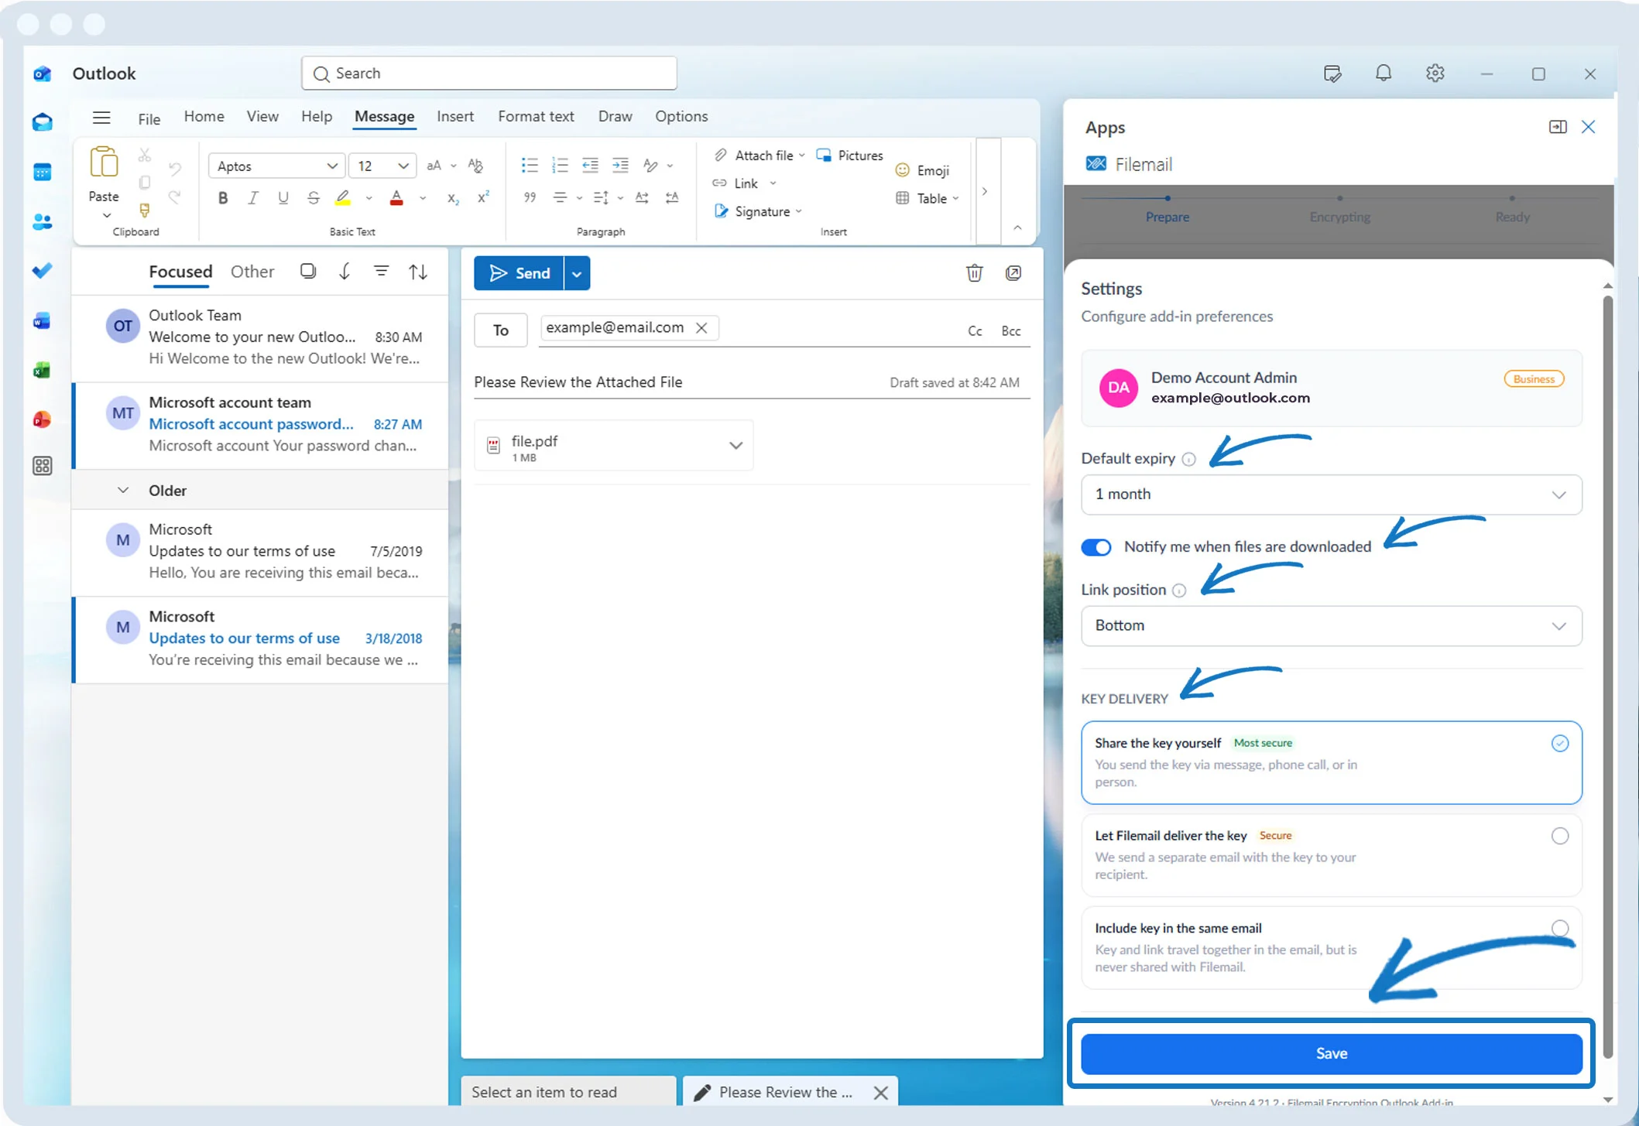Increase paragraph indent
The width and height of the screenshot is (1639, 1126).
click(620, 165)
